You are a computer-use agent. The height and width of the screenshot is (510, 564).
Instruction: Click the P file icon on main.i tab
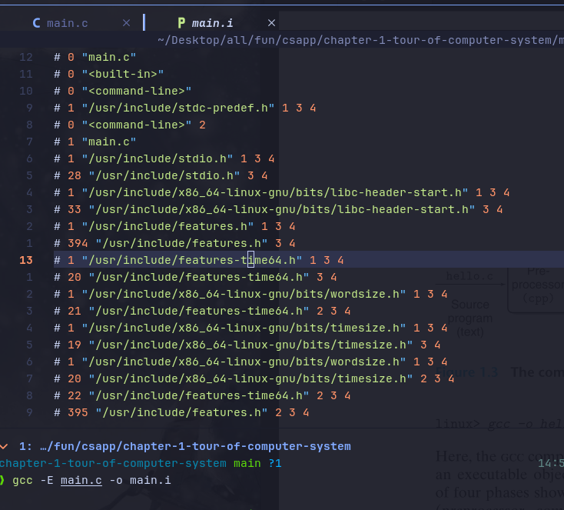181,23
